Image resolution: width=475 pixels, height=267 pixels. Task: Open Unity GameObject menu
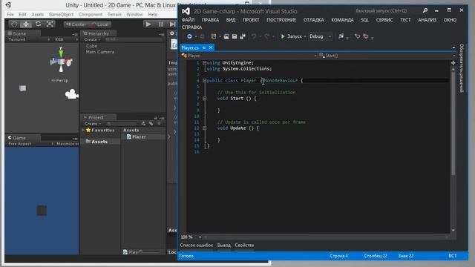click(61, 15)
